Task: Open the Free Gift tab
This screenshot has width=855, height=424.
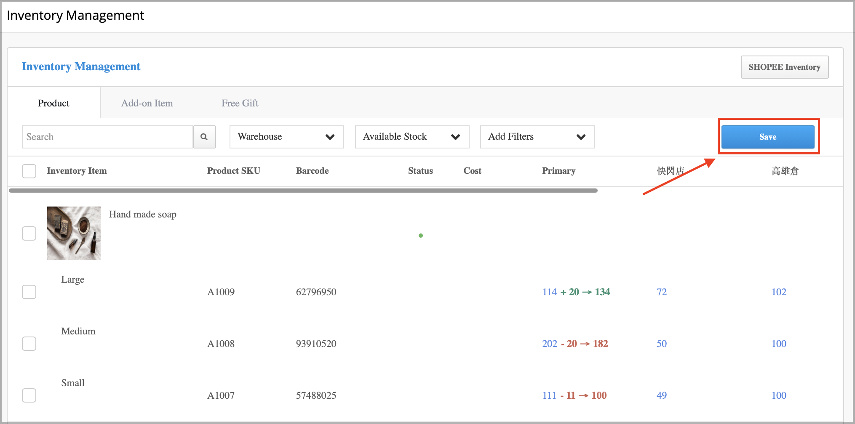Action: [240, 103]
